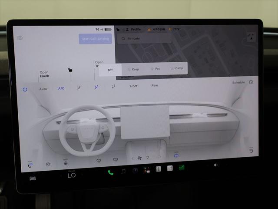Tap the headlights icon

[x=20, y=38]
